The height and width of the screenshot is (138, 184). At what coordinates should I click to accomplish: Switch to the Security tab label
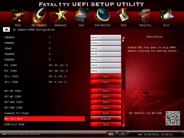(145, 25)
